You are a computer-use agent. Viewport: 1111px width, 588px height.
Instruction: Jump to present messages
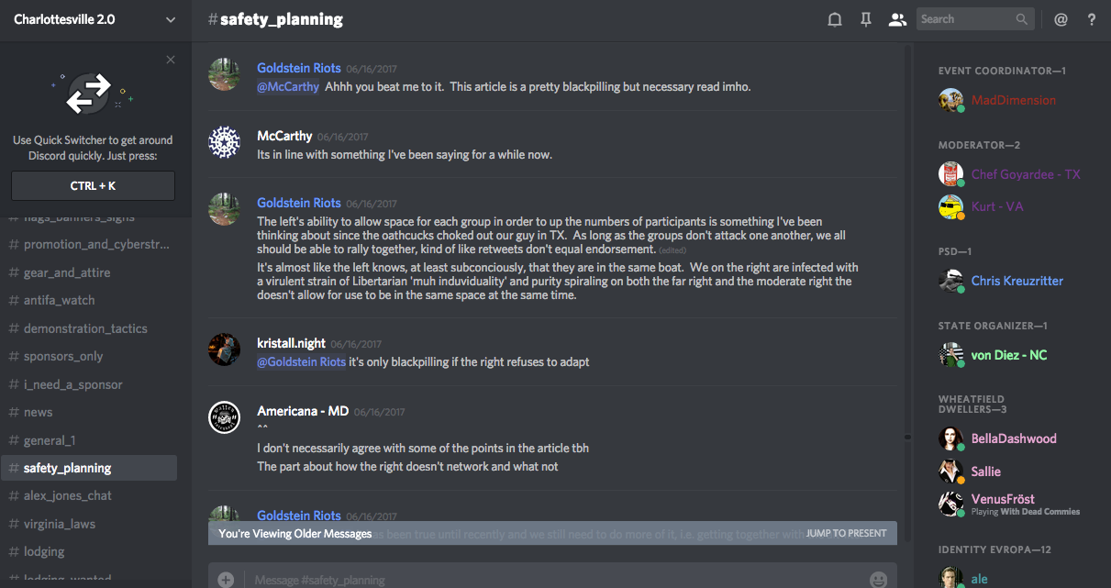pyautogui.click(x=846, y=533)
